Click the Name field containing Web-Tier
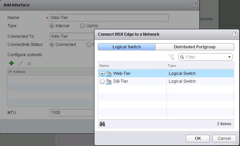This screenshot has width=240, height=146. (109, 18)
